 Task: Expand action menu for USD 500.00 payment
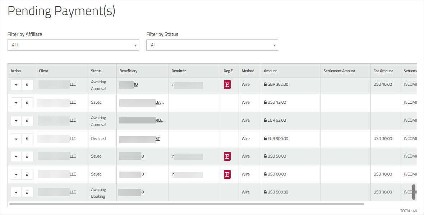[16, 192]
